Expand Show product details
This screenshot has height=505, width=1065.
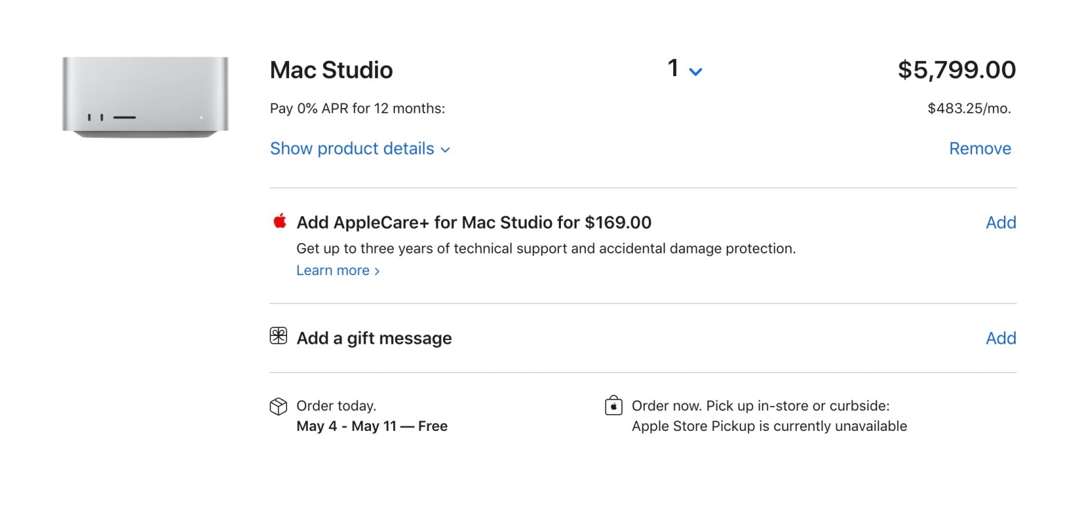(x=360, y=149)
